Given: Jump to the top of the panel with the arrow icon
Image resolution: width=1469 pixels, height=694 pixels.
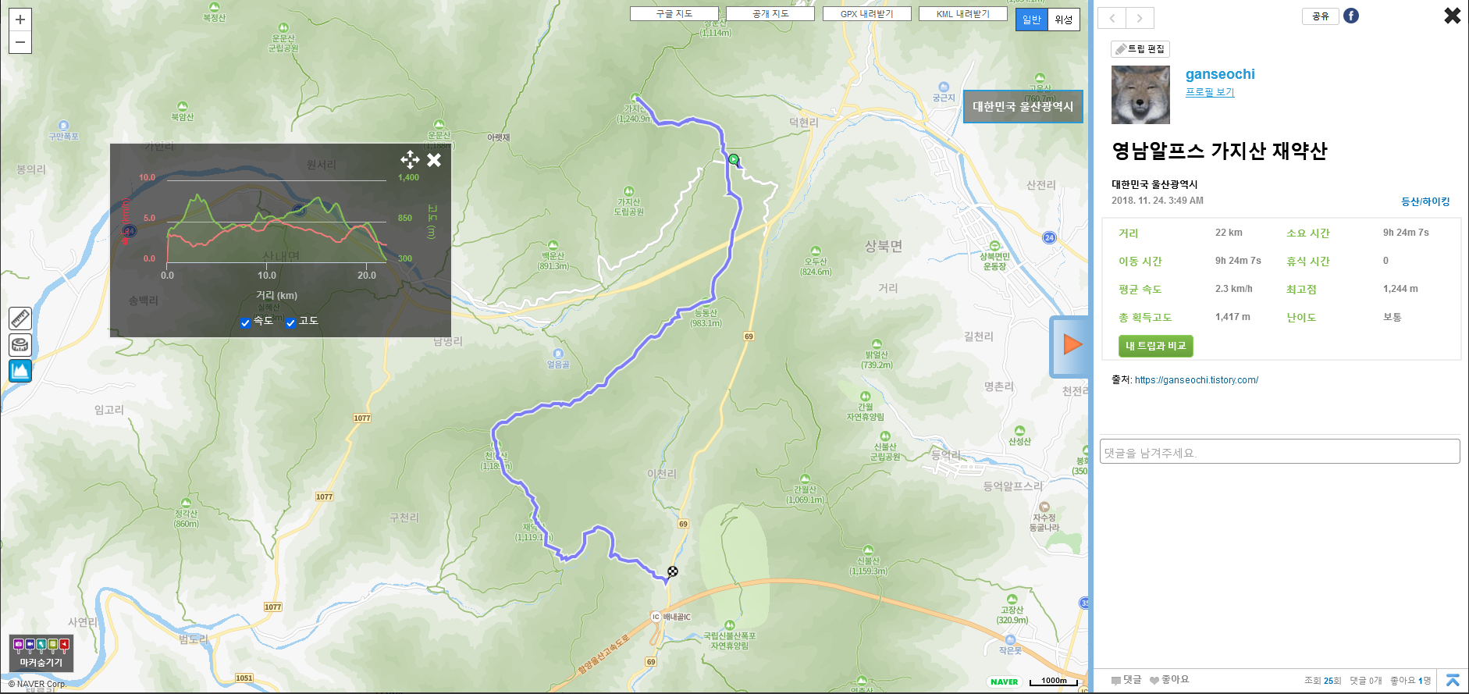Looking at the screenshot, I should click(x=1453, y=680).
